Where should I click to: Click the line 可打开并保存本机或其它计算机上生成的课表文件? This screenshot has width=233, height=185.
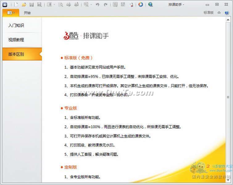coord(107,136)
